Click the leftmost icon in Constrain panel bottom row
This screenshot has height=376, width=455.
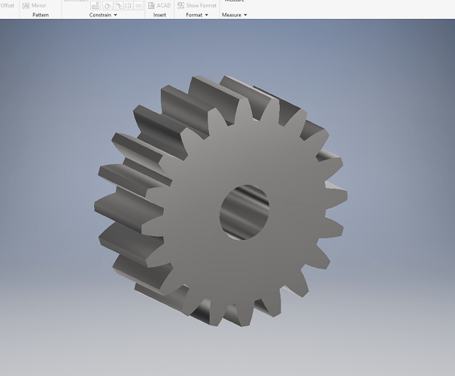click(96, 5)
